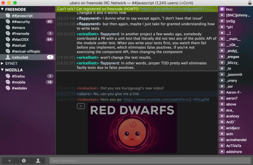Click icon beside _xor user
Viewport: 253px width, 165px height.
222,86
